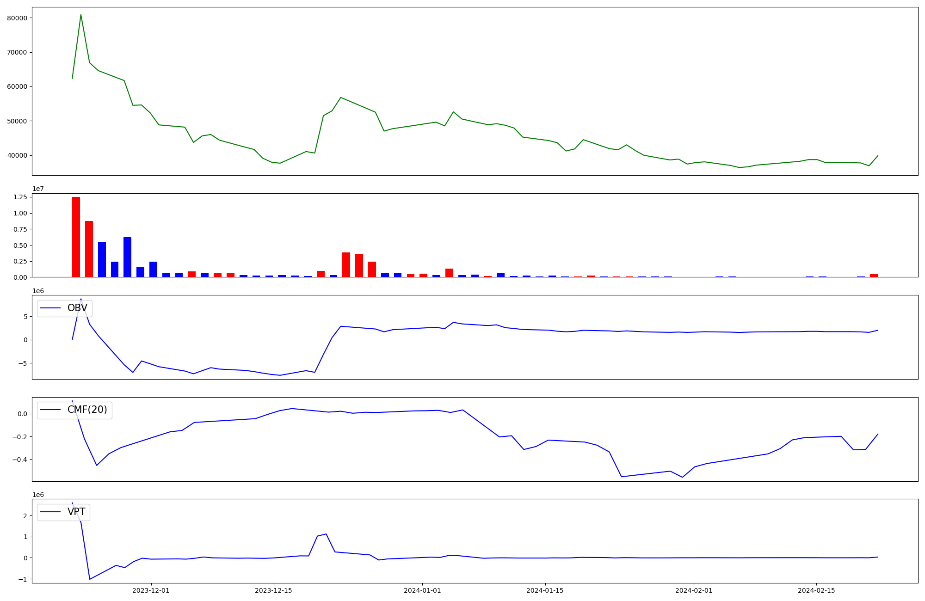Click the 2023-12-01 x-axis date label
The image size is (925, 601).
[x=151, y=590]
